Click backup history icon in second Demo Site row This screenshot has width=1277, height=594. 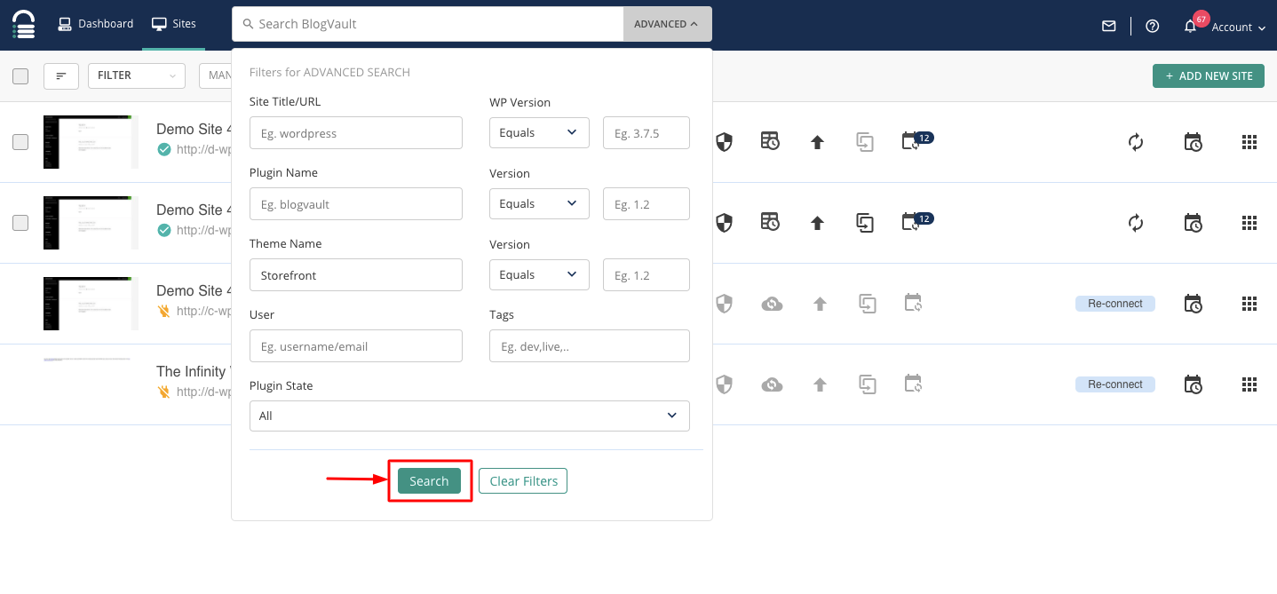pos(770,222)
